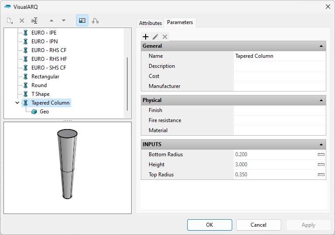Click the Manufacturer value field
The image size is (335, 235).
[x=279, y=86]
